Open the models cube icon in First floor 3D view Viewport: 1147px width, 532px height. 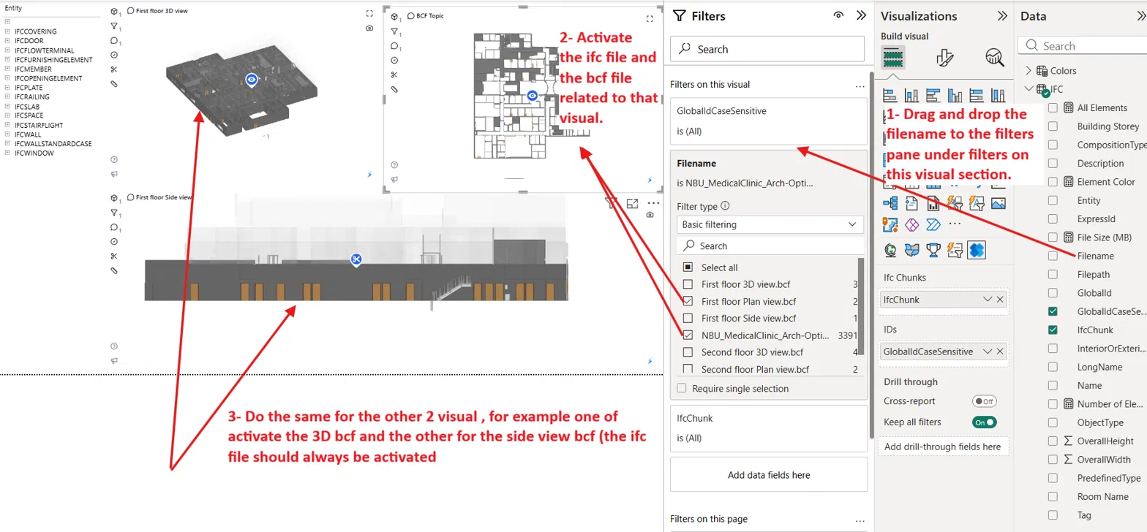(113, 12)
